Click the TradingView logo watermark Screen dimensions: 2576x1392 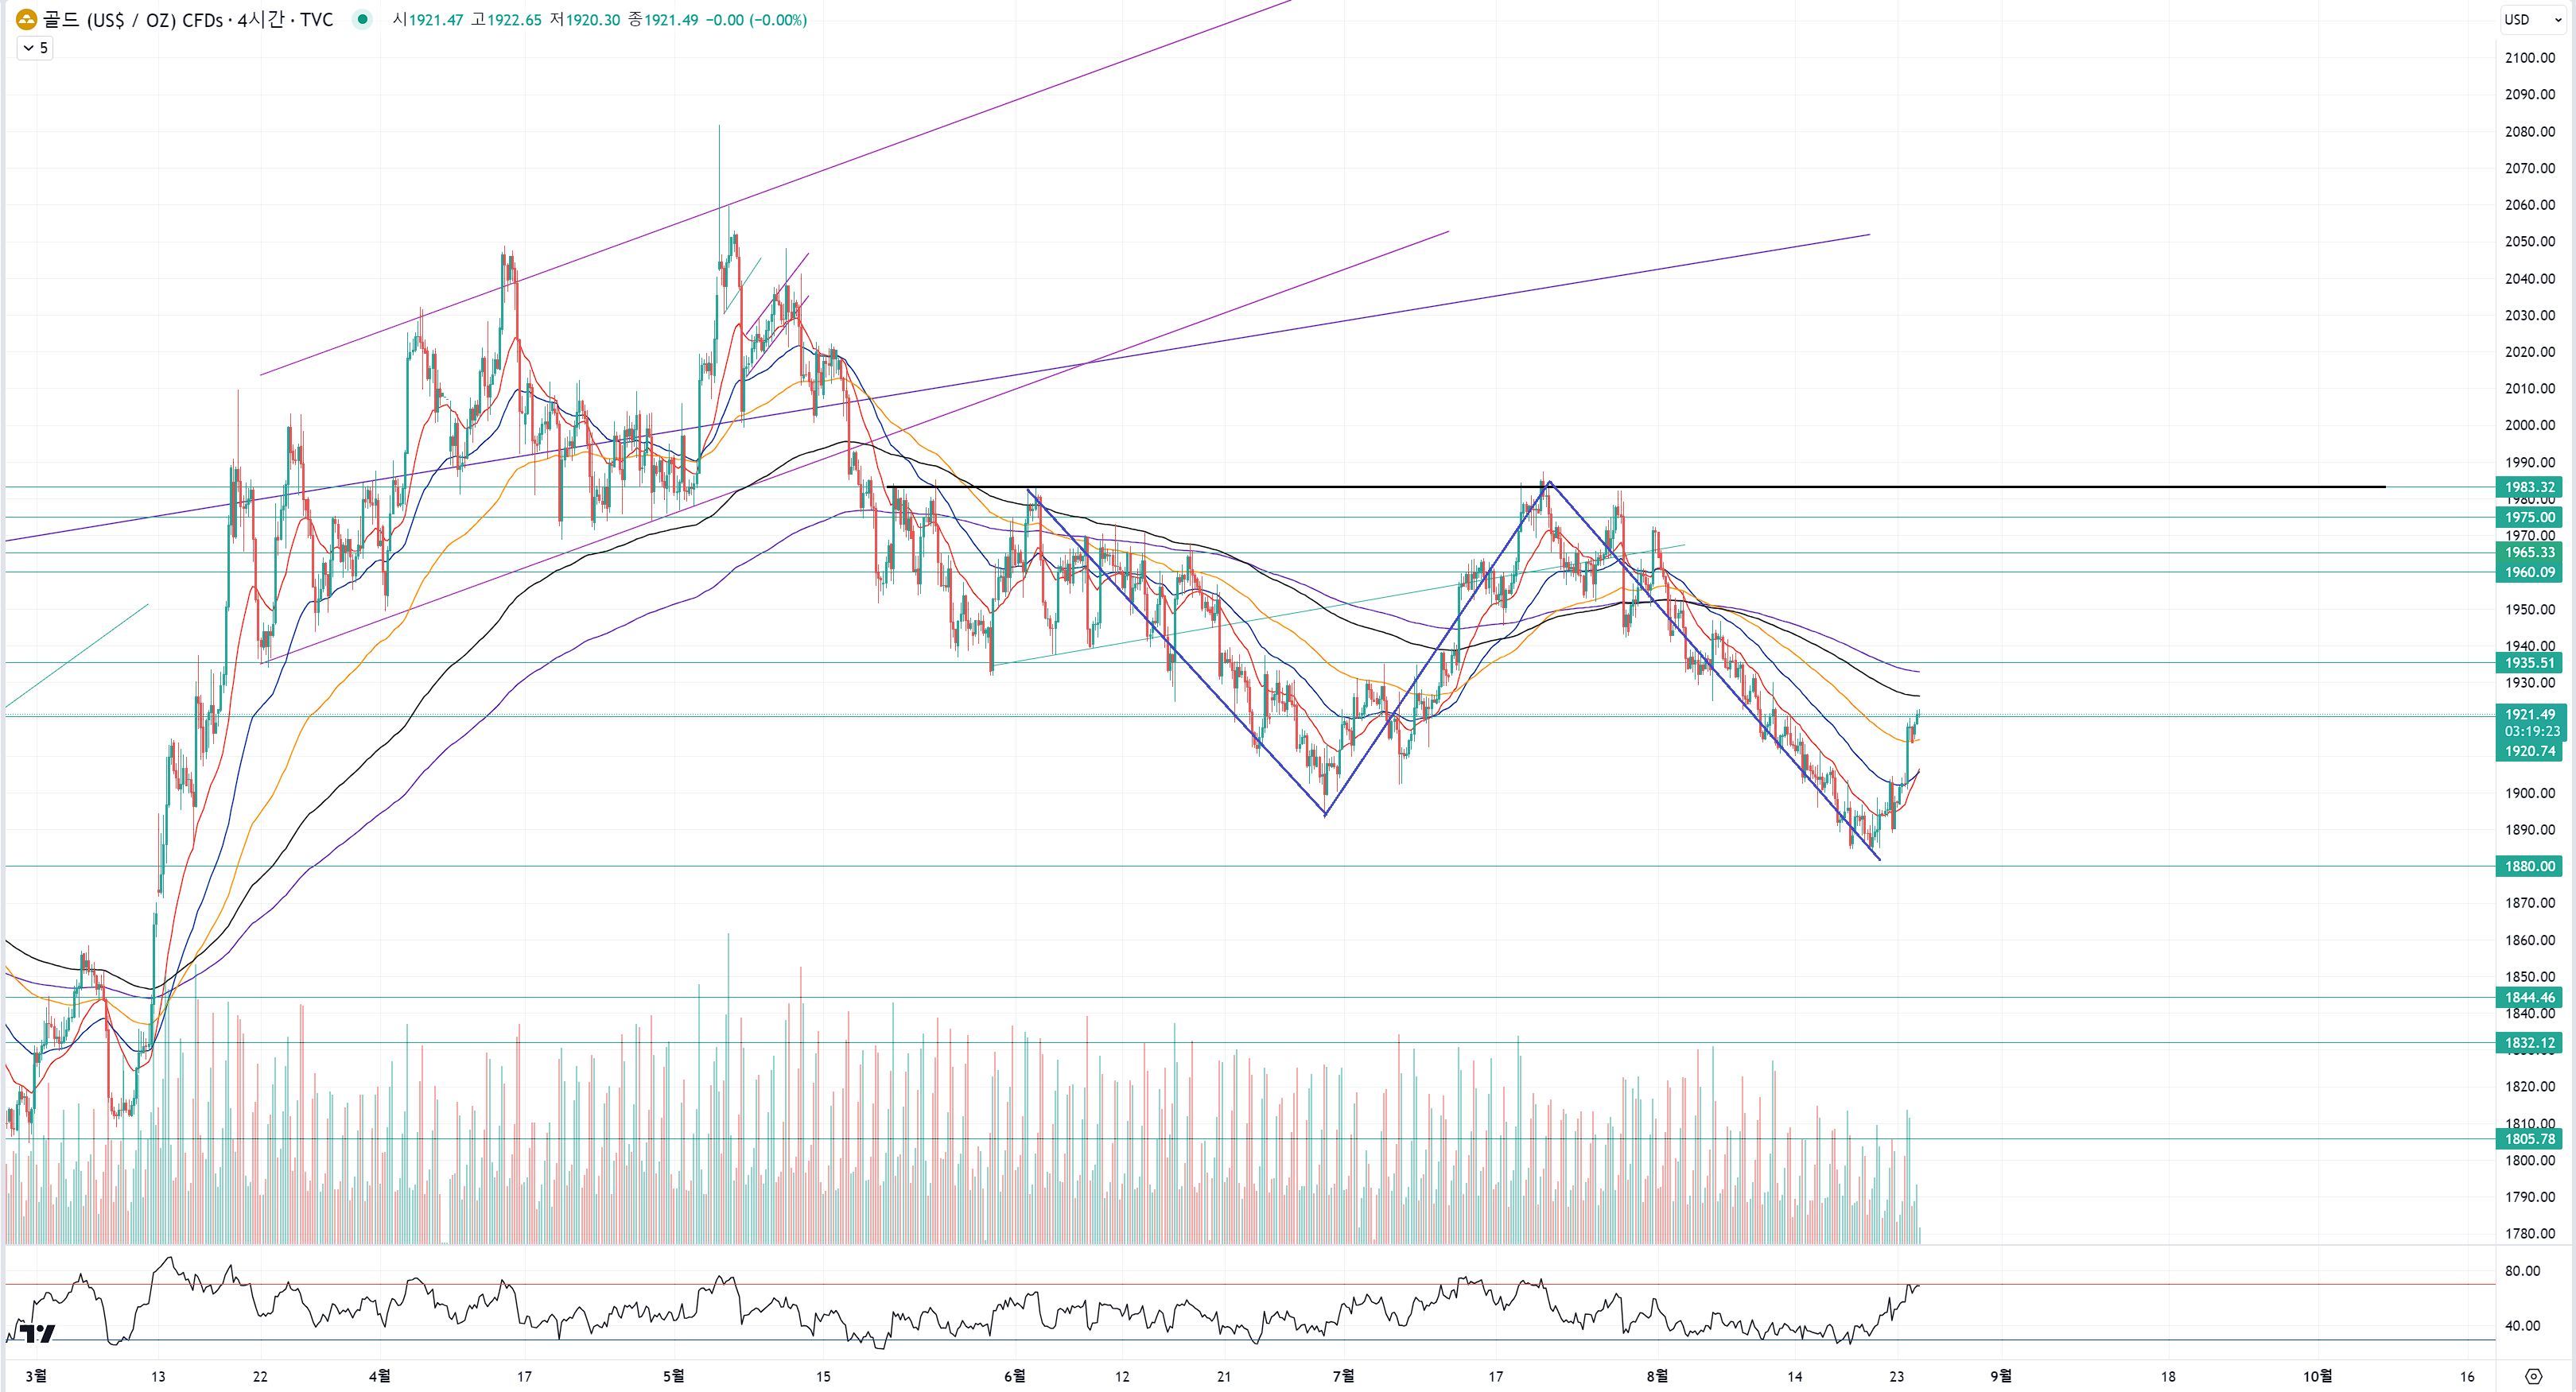tap(37, 1333)
